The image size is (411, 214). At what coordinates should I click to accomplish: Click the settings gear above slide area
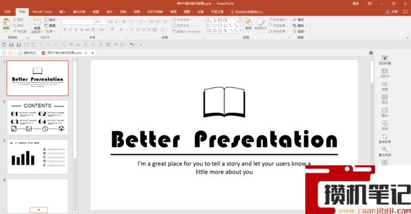coord(371,53)
